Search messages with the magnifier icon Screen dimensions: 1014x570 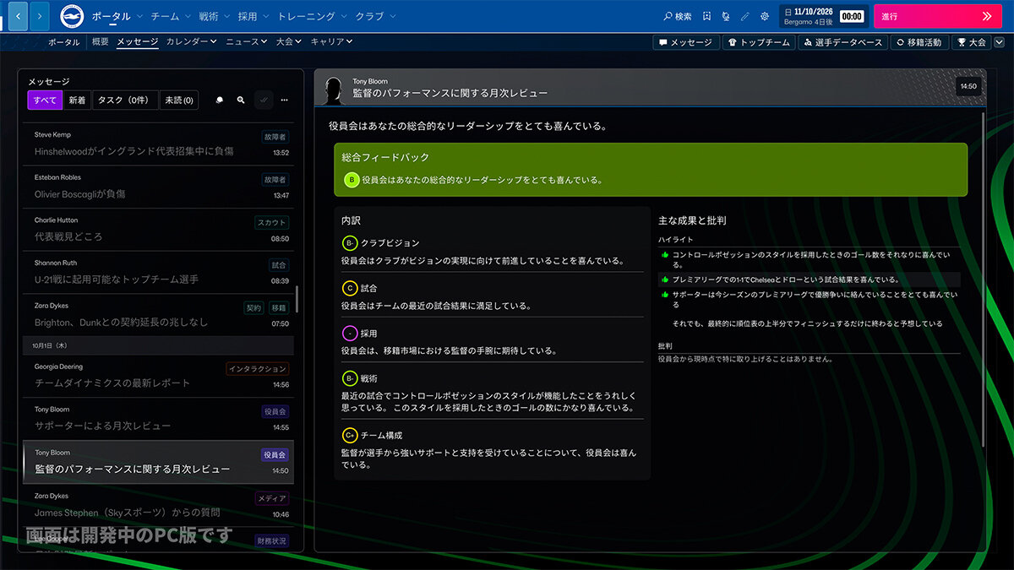241,100
